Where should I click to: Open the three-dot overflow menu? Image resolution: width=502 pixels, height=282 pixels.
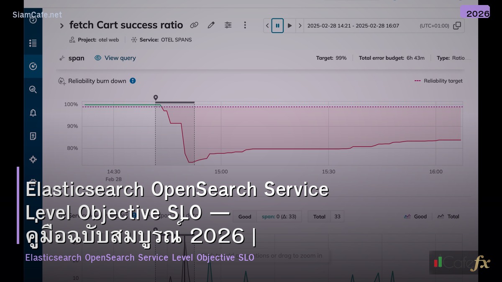(x=245, y=25)
